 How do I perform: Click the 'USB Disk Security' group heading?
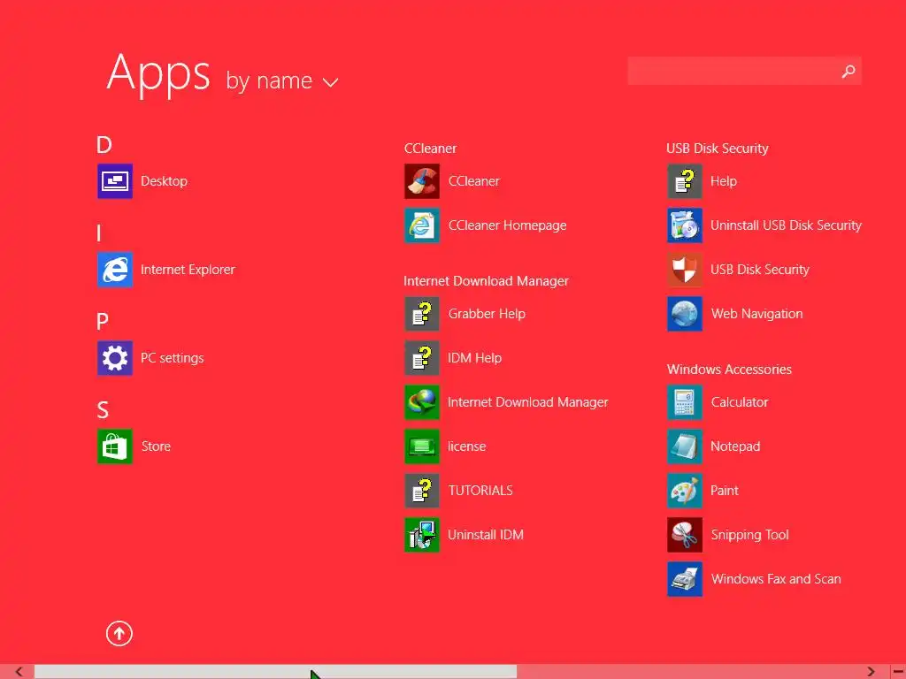(x=717, y=149)
